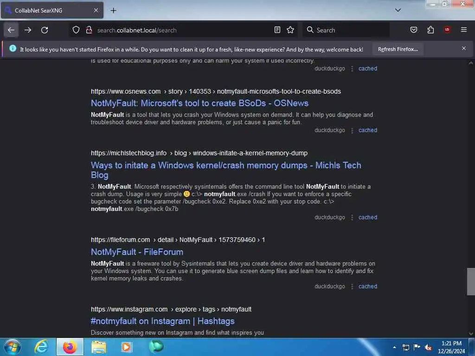Screen dimensions: 475x356
Task: Open the Firefox hamburger menu
Action: coord(464,30)
